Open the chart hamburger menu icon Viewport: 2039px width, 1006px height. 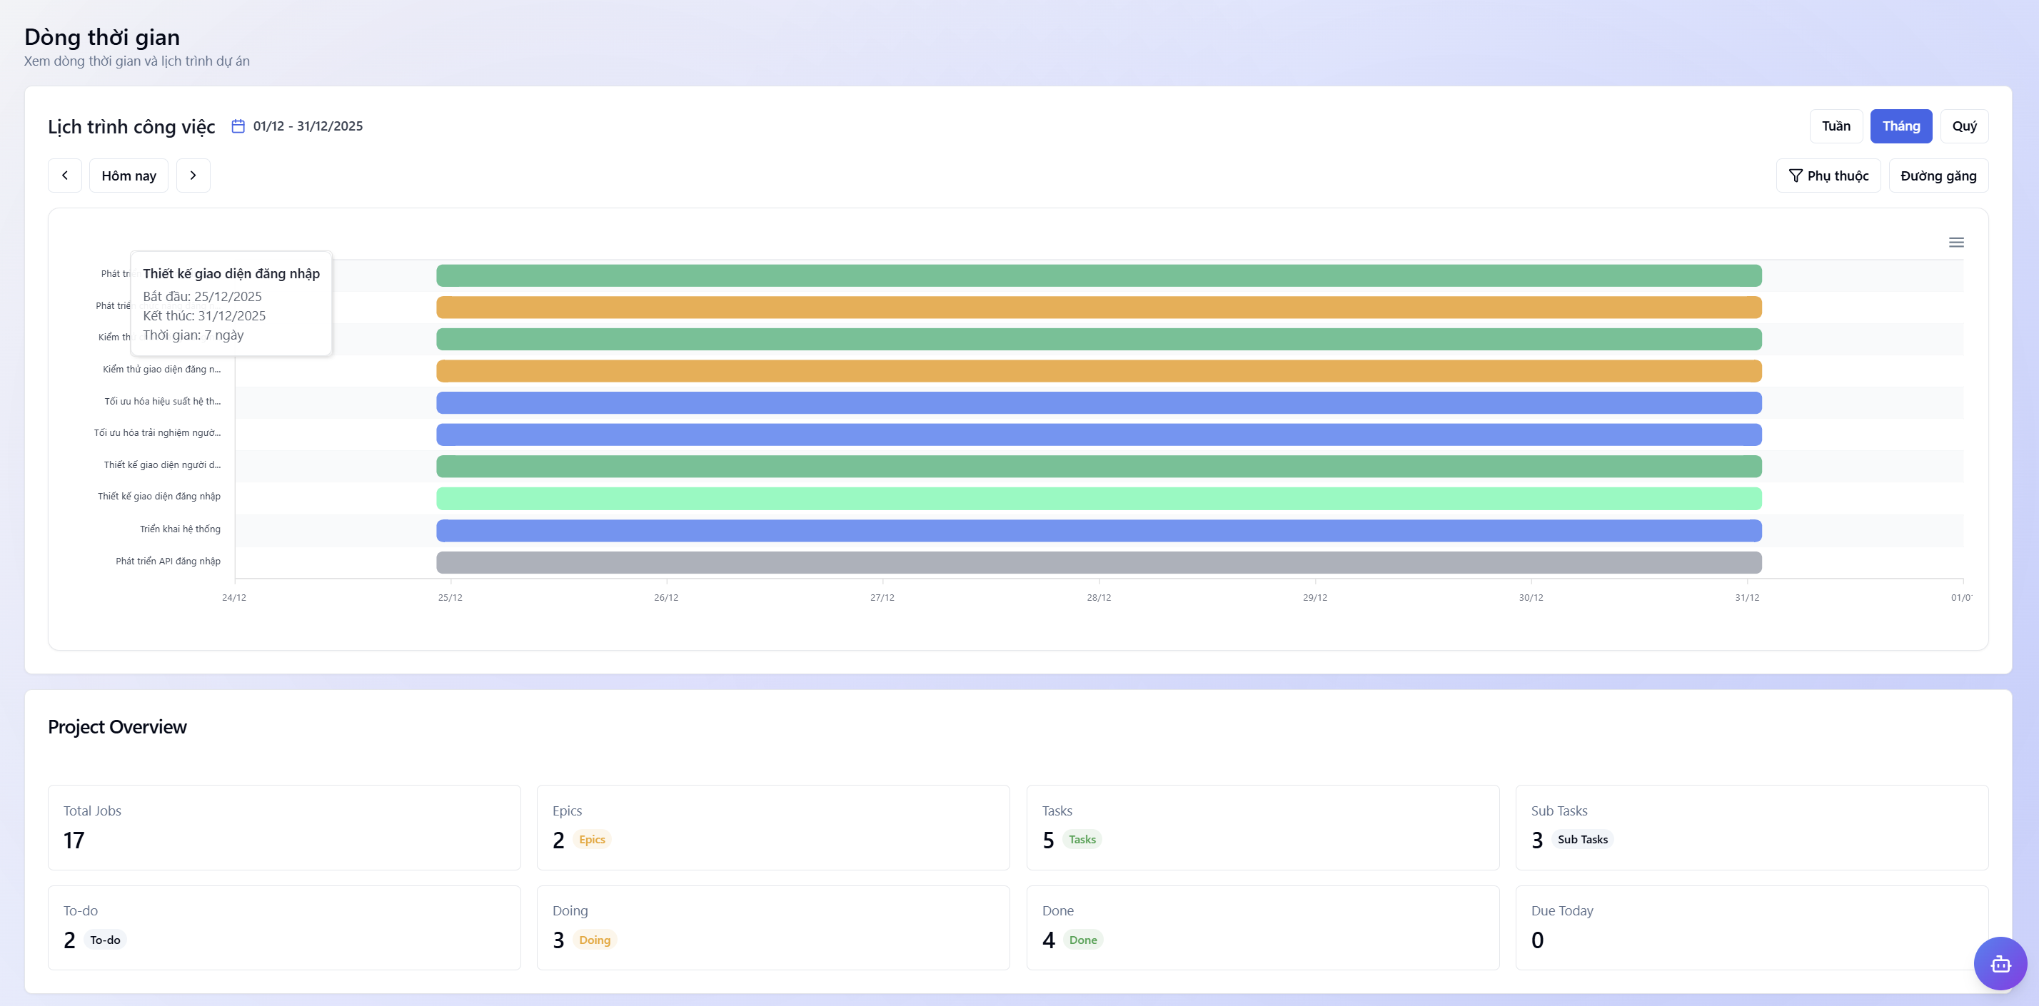coord(1956,242)
